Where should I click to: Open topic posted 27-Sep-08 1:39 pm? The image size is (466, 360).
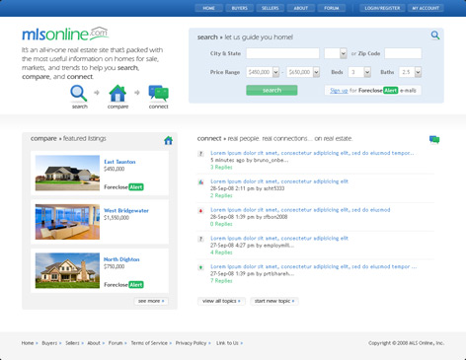click(314, 266)
